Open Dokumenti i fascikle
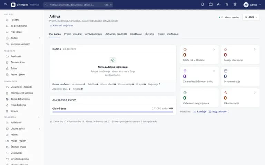The height and width of the screenshot is (165, 265). 22,87
